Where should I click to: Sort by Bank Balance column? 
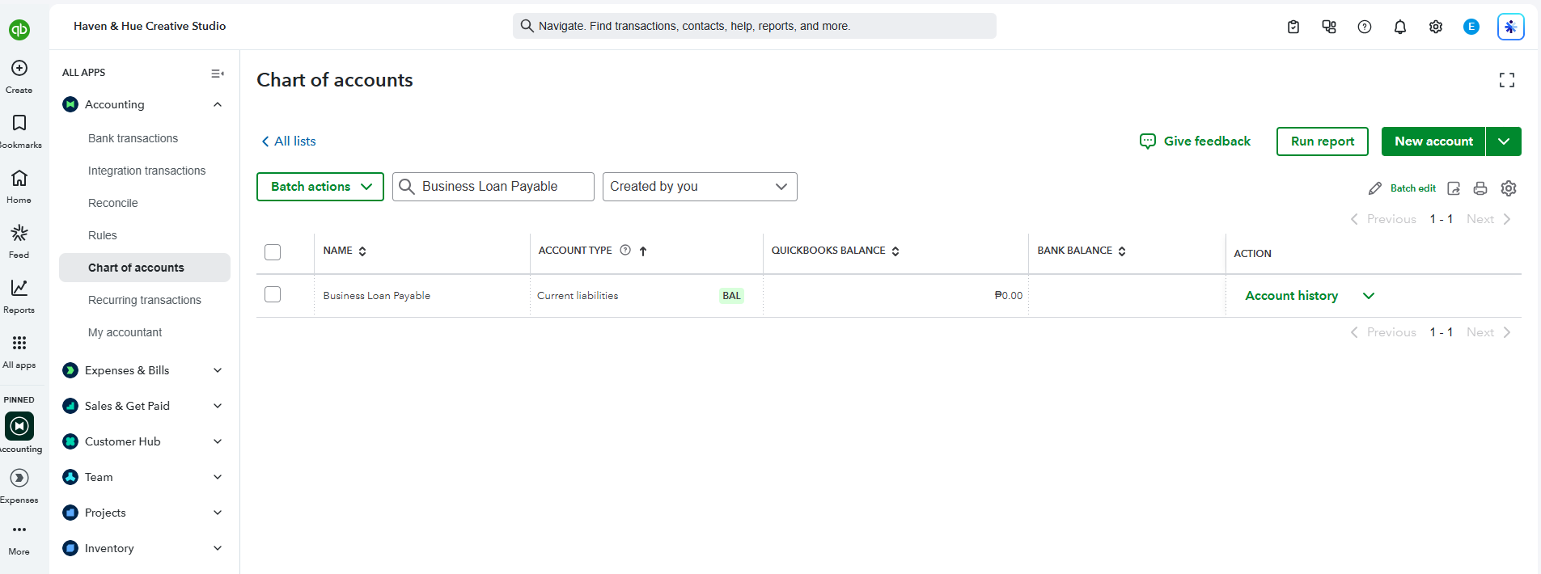pos(1082,251)
